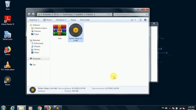Screen dimensions: 196x110
Task: Open Windows Start orb
Action: tap(3, 108)
